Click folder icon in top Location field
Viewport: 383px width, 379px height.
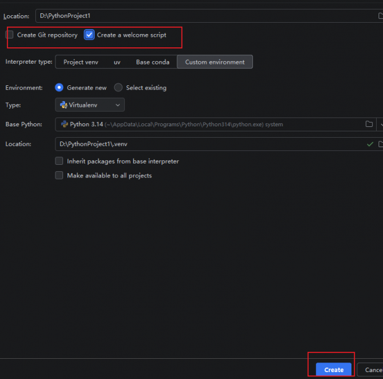[x=380, y=16]
